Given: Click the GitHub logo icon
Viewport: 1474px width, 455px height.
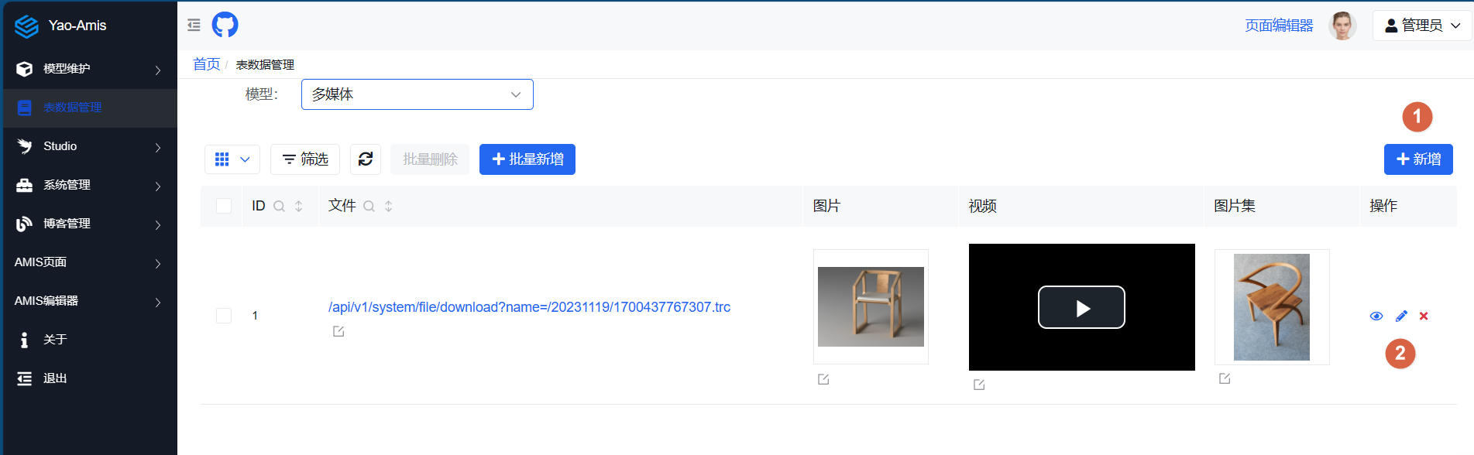Looking at the screenshot, I should (225, 25).
